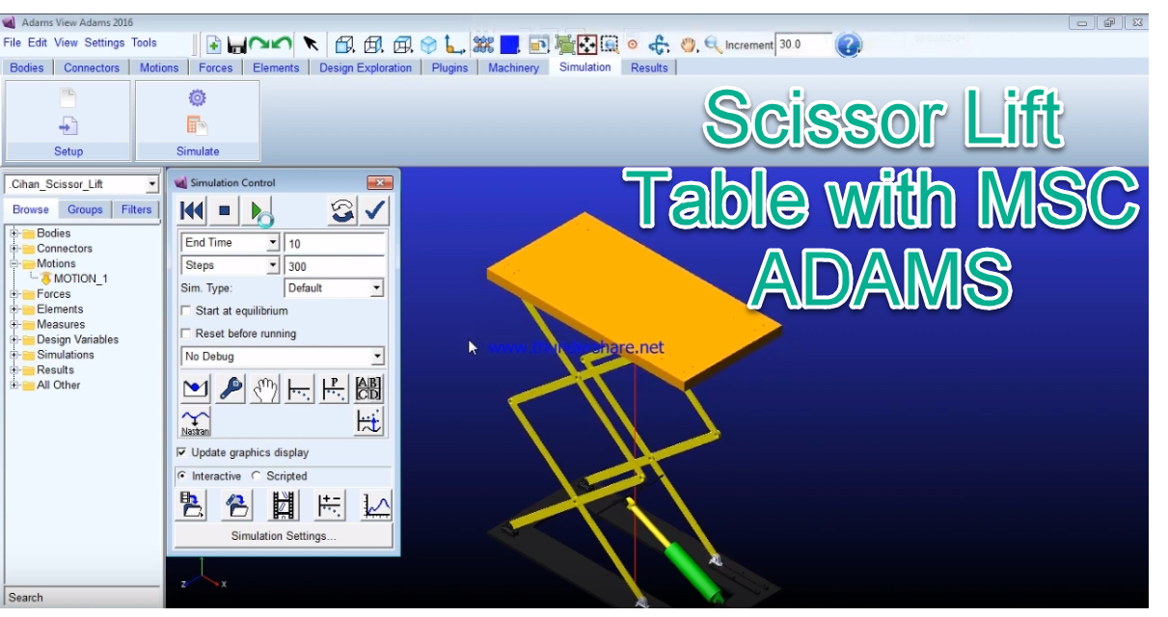Select the Interactive radio button
The width and height of the screenshot is (1168, 617).
pos(182,476)
